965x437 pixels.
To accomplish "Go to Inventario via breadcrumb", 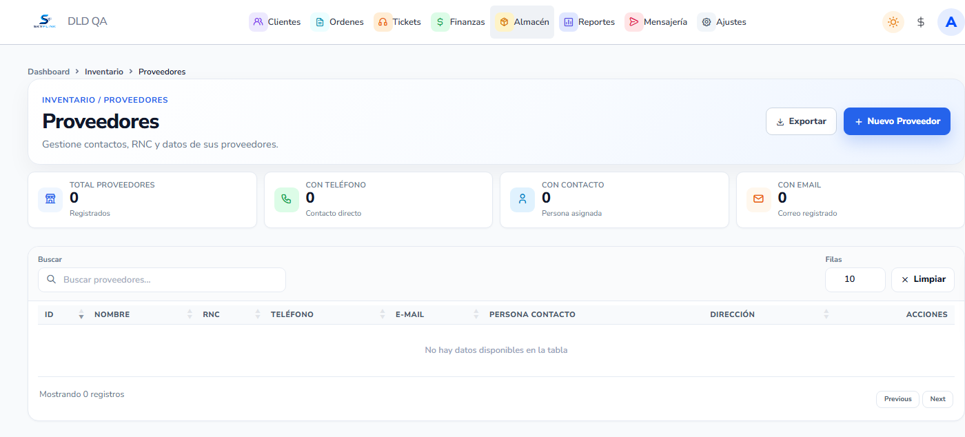I will (x=104, y=72).
